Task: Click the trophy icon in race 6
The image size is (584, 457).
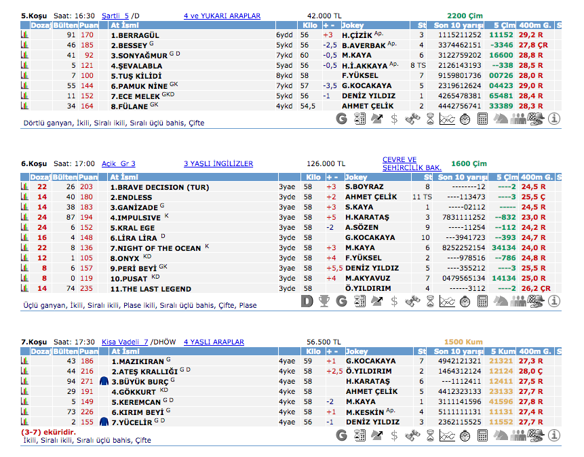Action: click(324, 300)
